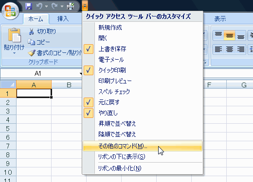The image size is (253, 182).
Task: Enable スペル チェック in toolbar menu
Action: [143, 92]
